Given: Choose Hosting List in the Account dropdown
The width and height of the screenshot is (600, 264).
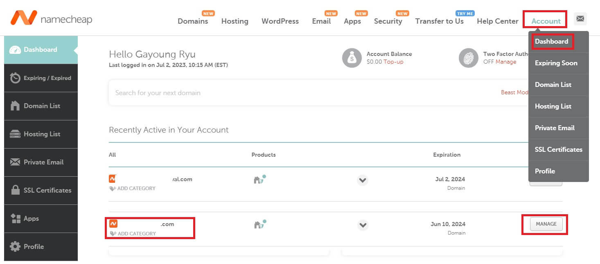Looking at the screenshot, I should coord(559,106).
